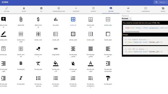Go to the Image tab

(163, 9)
